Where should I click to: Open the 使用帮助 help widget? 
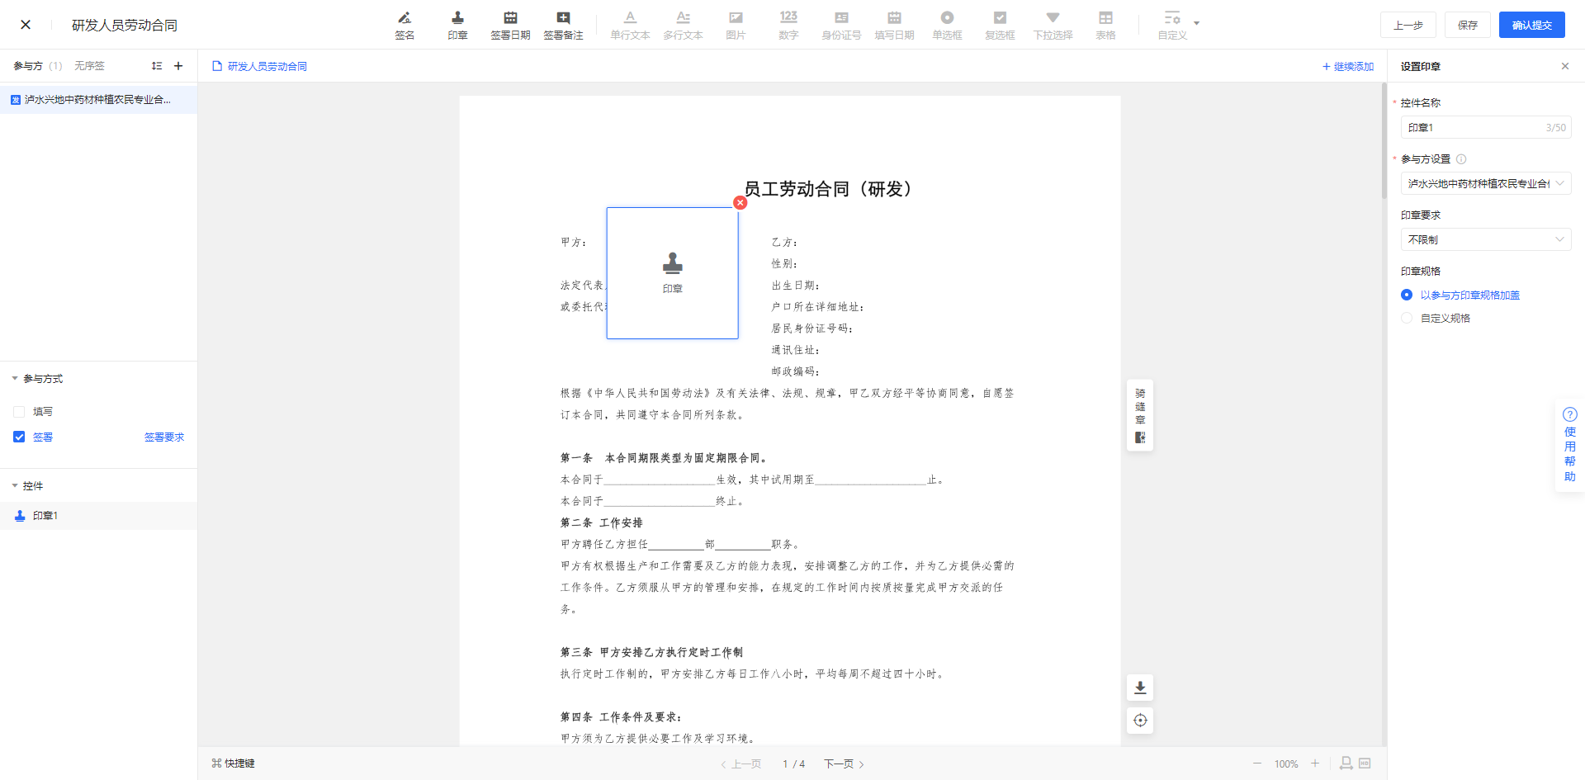point(1569,446)
